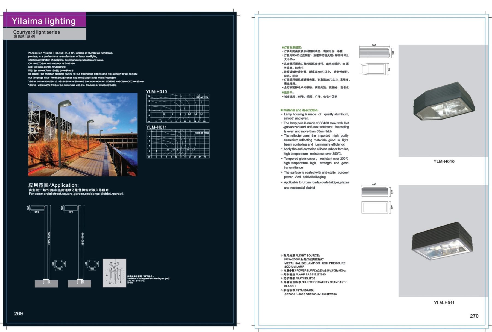Click the bullet "Apply the anti-corrosion silicone rubber ferrules"

[315, 151]
